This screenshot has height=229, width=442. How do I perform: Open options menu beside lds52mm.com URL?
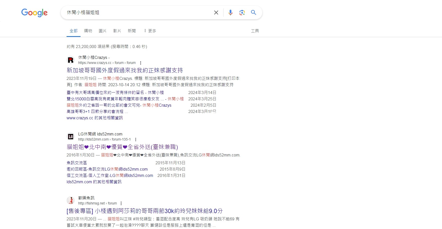136,140
